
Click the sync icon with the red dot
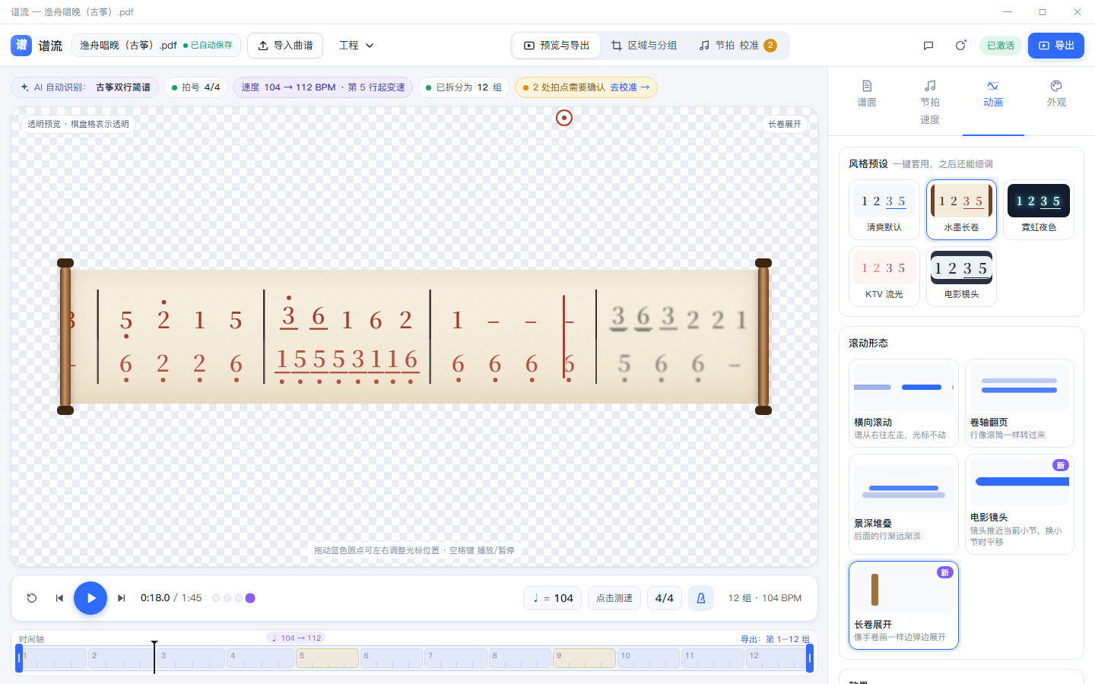[960, 46]
